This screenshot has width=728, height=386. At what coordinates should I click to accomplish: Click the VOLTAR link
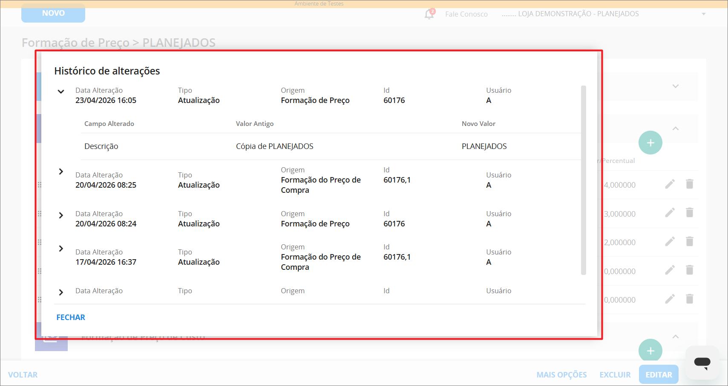click(x=23, y=375)
